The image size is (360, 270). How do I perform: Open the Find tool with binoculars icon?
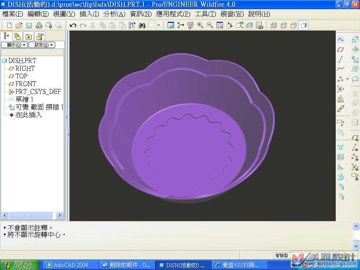tap(142, 25)
